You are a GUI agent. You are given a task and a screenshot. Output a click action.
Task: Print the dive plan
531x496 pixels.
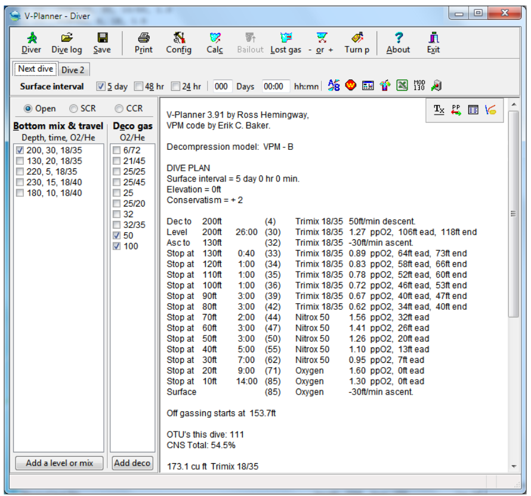coord(144,42)
